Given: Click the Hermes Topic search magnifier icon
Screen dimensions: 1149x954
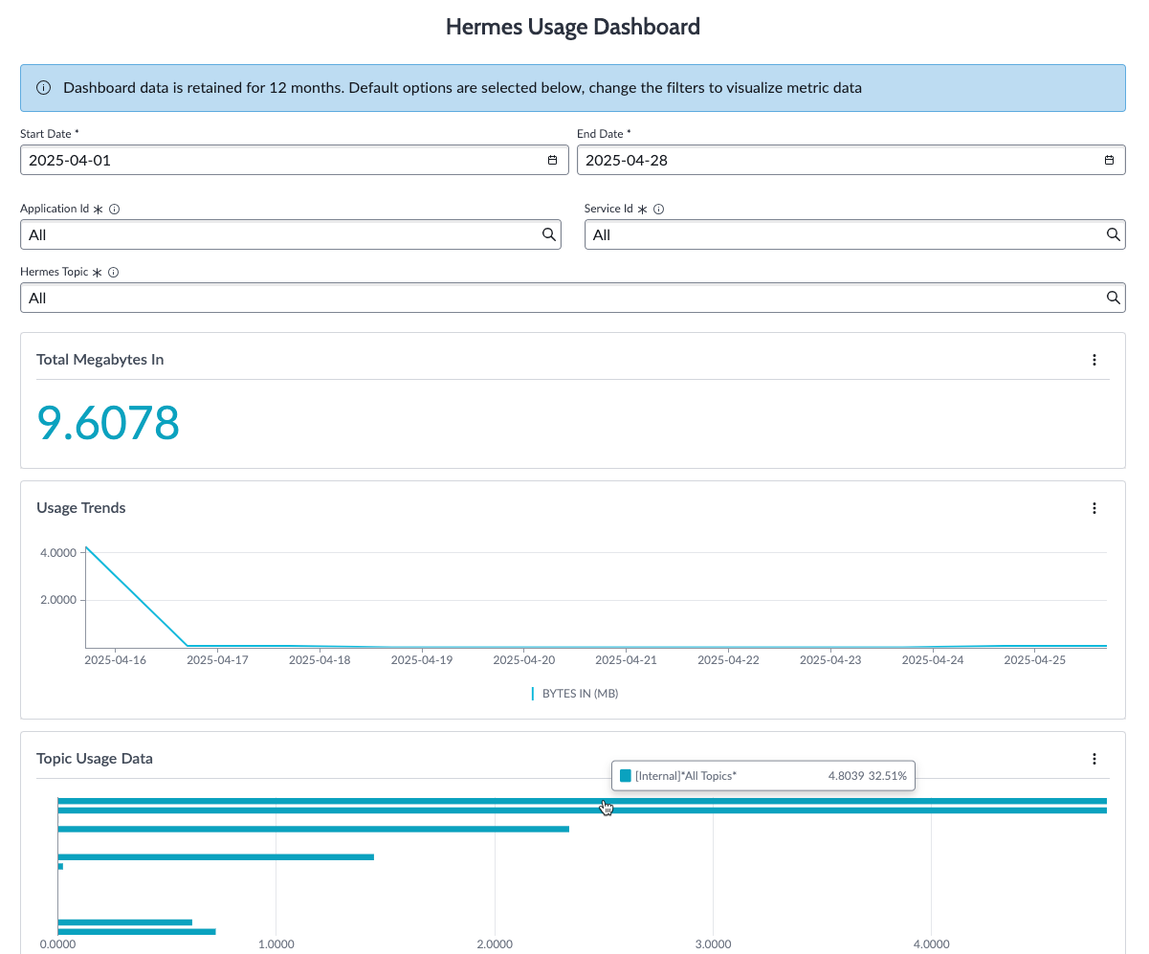Looking at the screenshot, I should click(x=1114, y=298).
